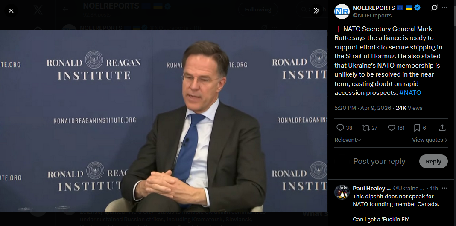Click the Rutte video thumbnail

(164, 120)
